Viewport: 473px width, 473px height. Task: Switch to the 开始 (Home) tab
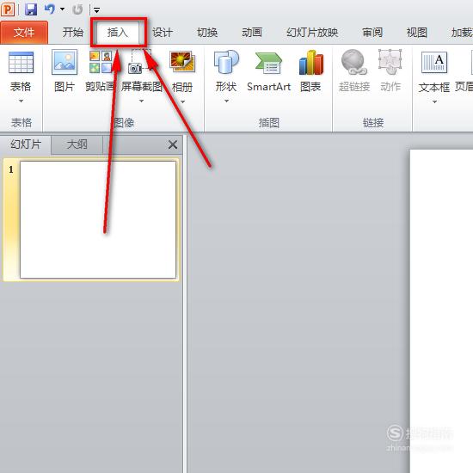pos(73,33)
